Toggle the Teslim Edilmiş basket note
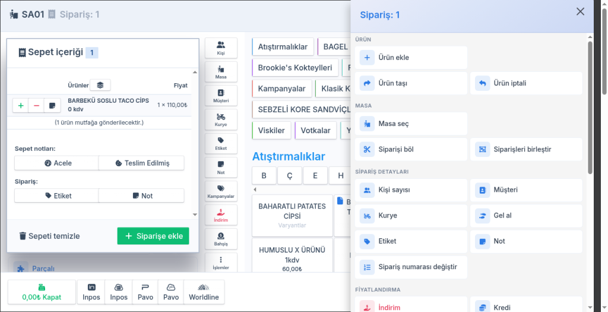The height and width of the screenshot is (312, 608). click(141, 163)
